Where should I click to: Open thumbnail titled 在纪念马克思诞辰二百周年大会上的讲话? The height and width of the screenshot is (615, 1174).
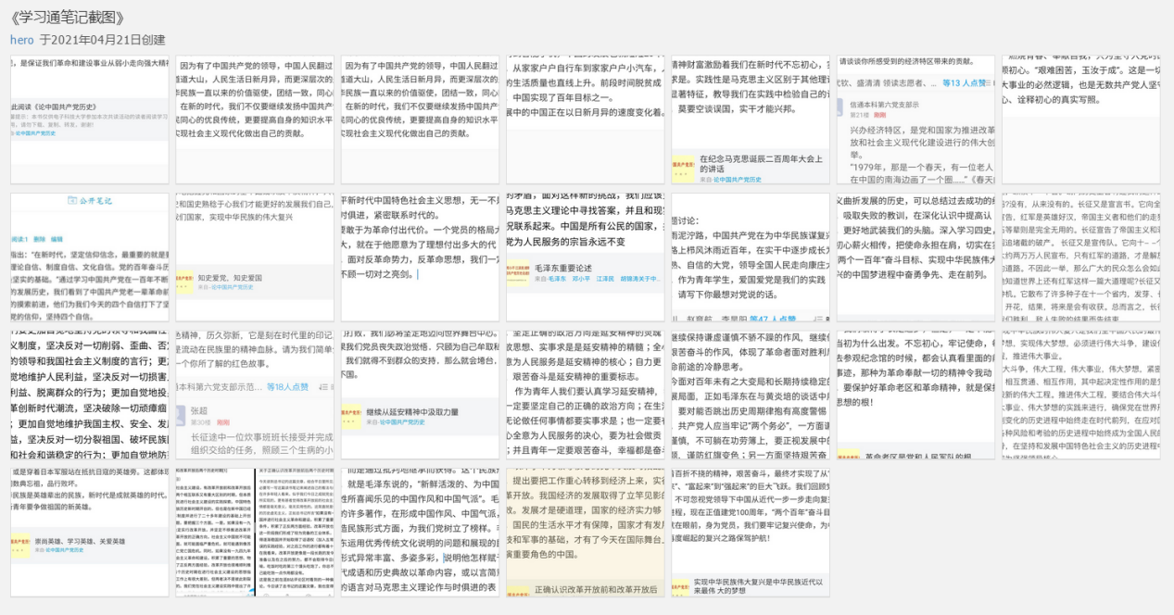[x=750, y=119]
